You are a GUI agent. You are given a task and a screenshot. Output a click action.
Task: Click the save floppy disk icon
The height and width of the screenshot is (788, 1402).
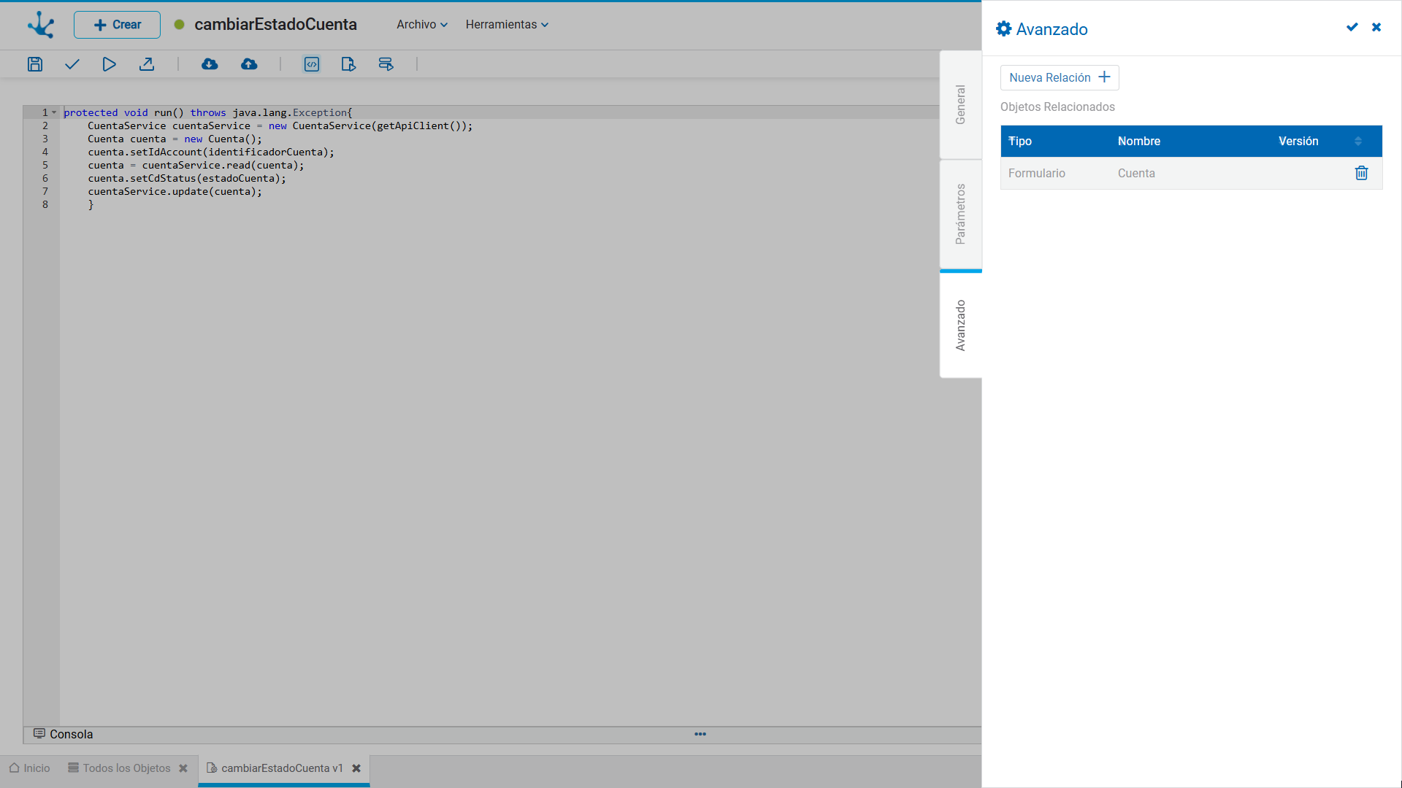(x=35, y=64)
